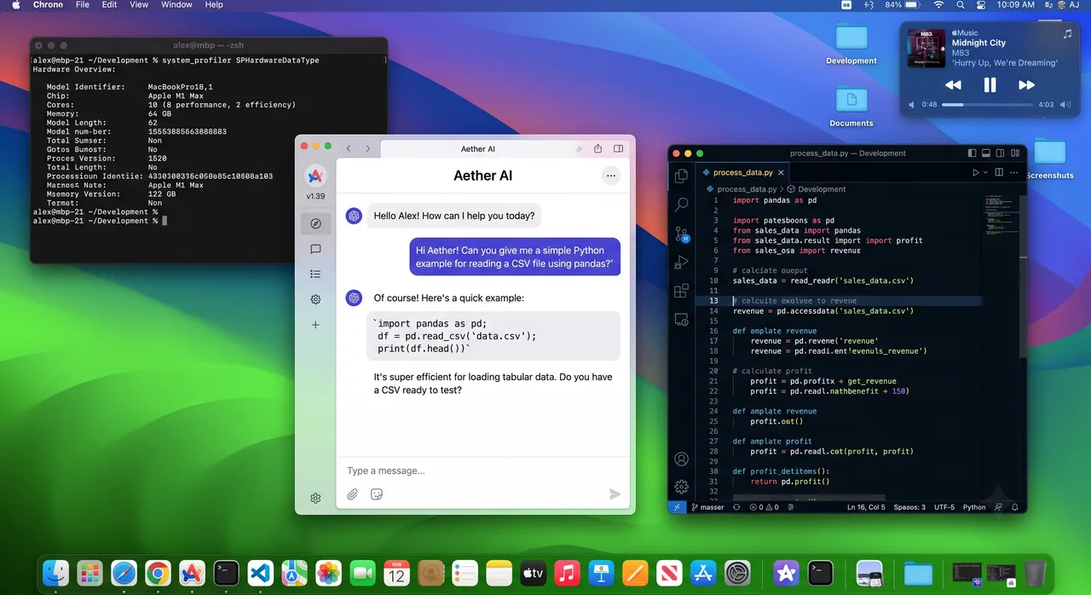Seek the Music widget progress bar
This screenshot has height=595, width=1091.
[987, 104]
